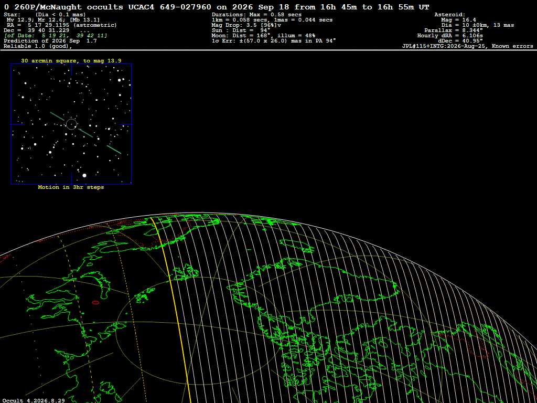The width and height of the screenshot is (537, 403).
Task: Click the '30 arcmin square, to mag 13.9' label
Action: pyautogui.click(x=71, y=61)
